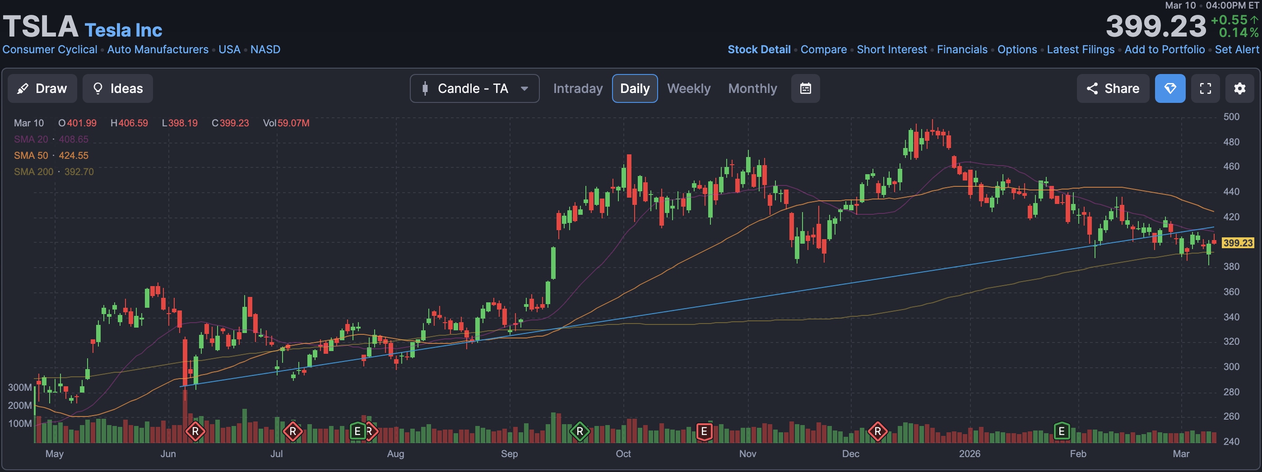Click the Share chart button
The image size is (1262, 472).
pyautogui.click(x=1113, y=88)
